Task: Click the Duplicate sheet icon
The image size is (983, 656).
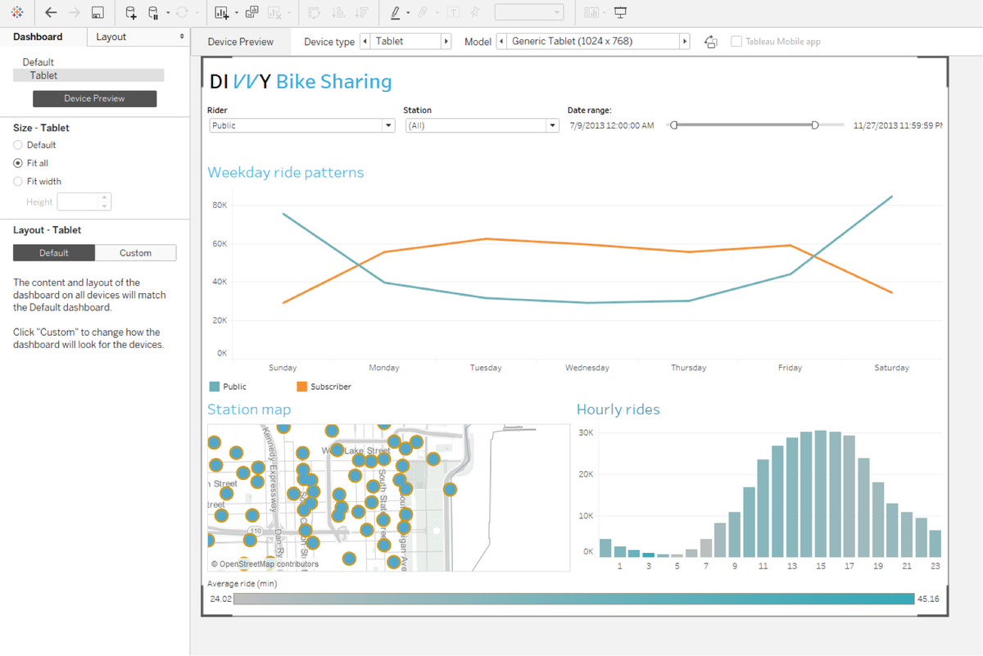Action: (252, 12)
